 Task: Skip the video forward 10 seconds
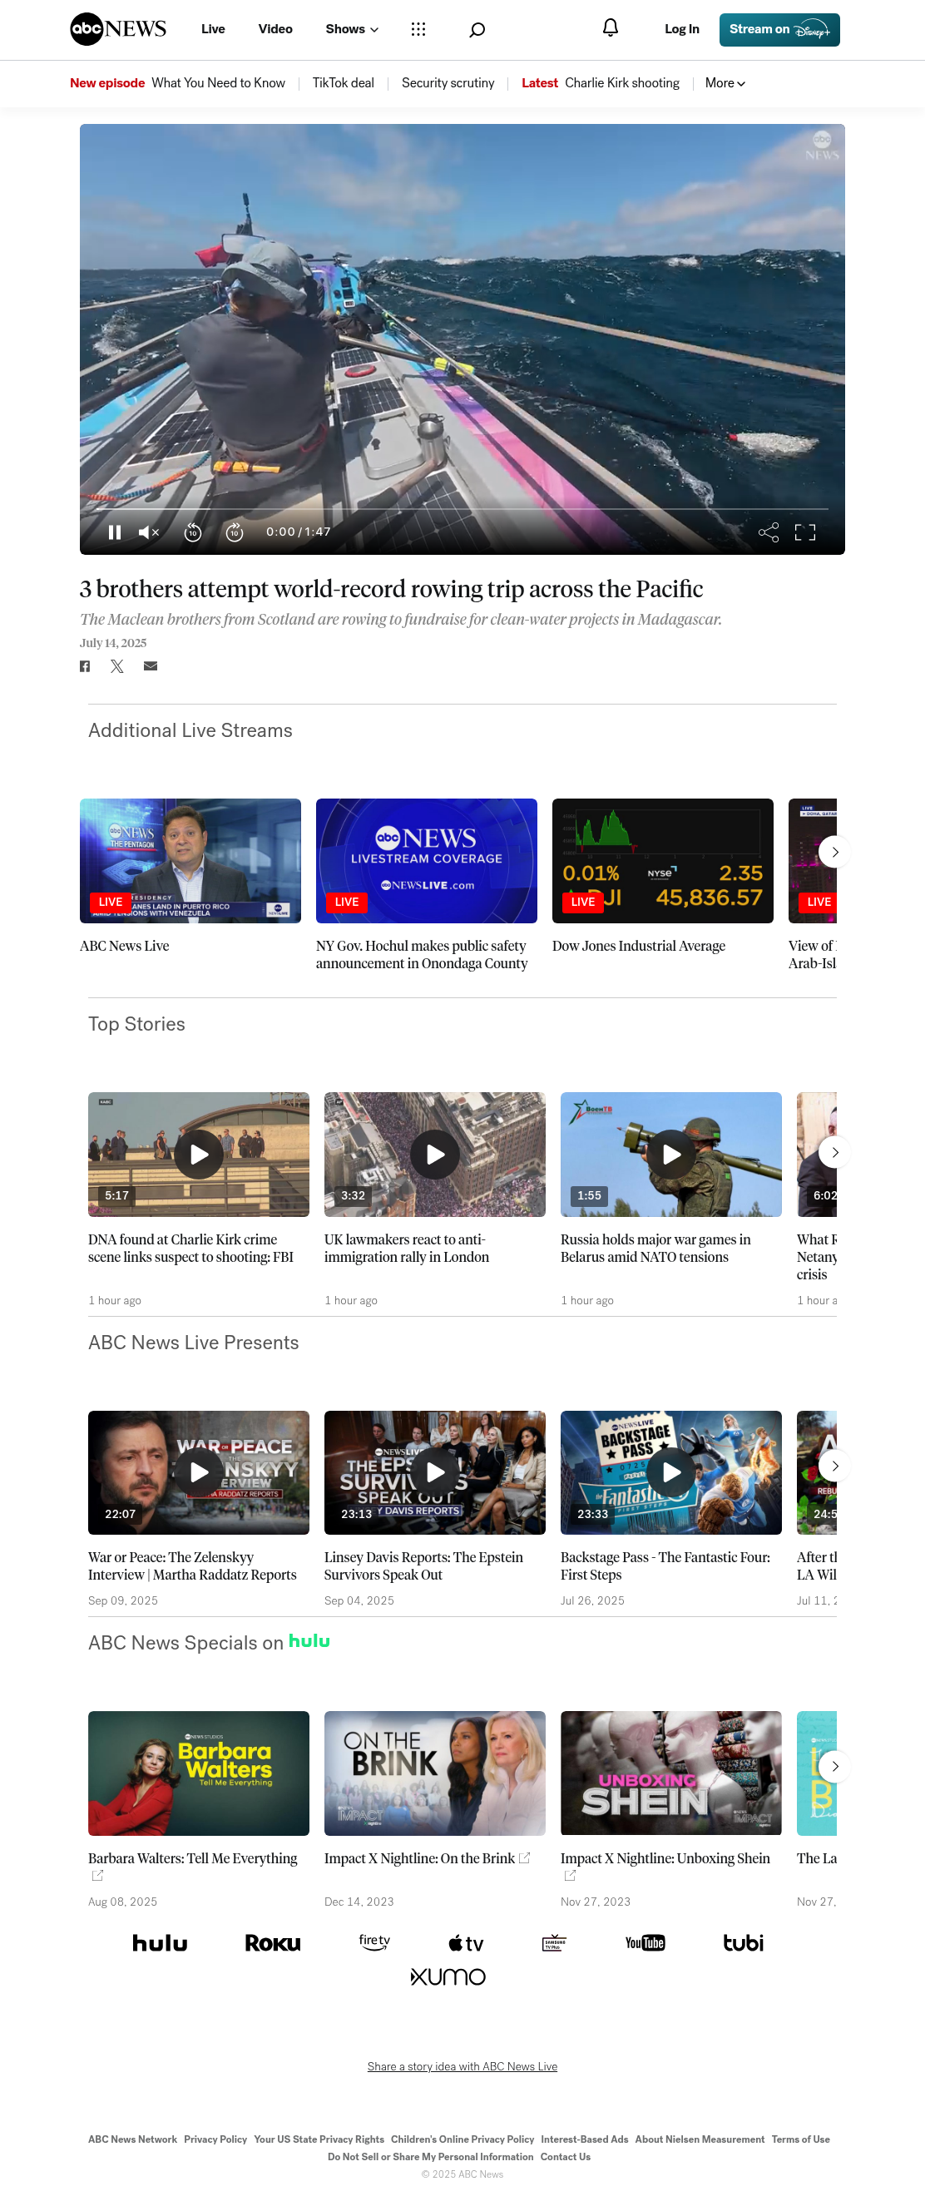tap(234, 532)
